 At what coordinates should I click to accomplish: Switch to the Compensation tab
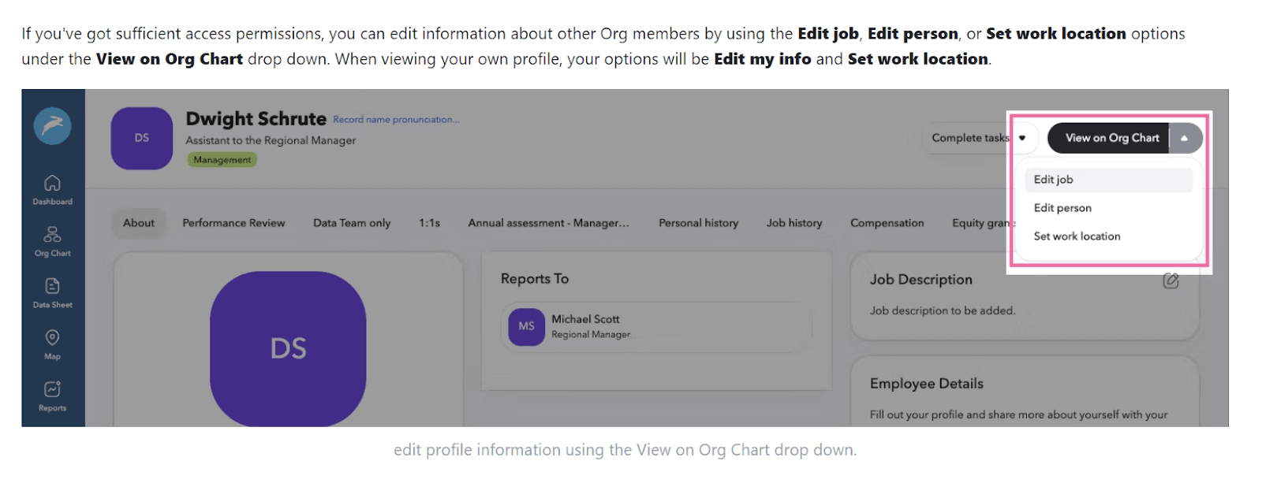(887, 223)
